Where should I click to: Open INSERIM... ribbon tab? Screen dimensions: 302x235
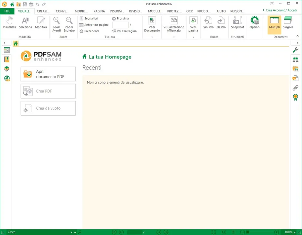(x=117, y=11)
